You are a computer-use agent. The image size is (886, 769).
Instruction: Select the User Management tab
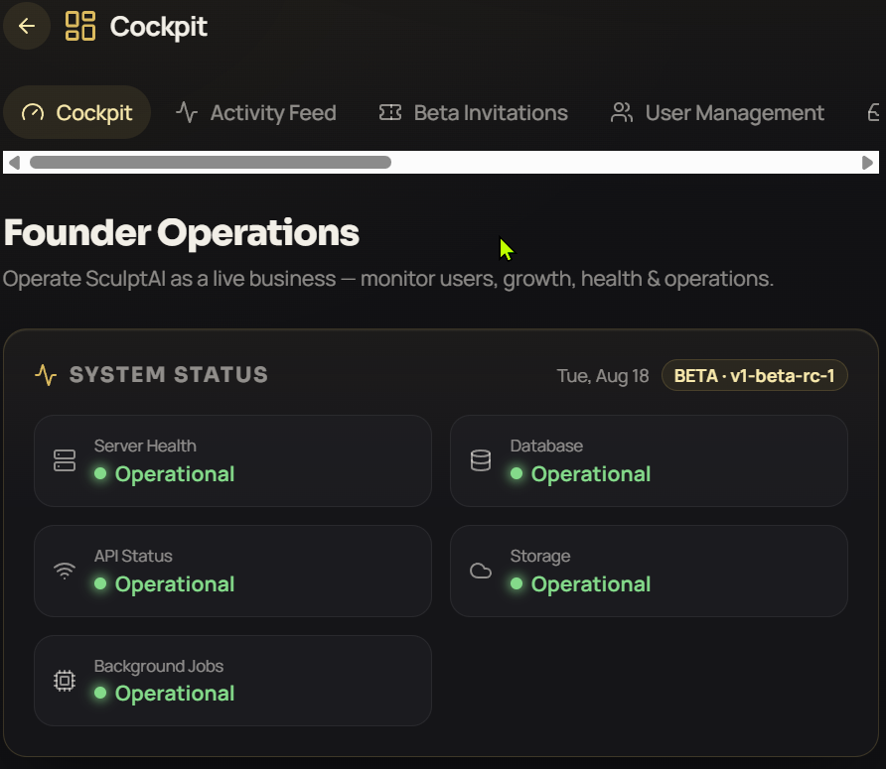tap(717, 112)
